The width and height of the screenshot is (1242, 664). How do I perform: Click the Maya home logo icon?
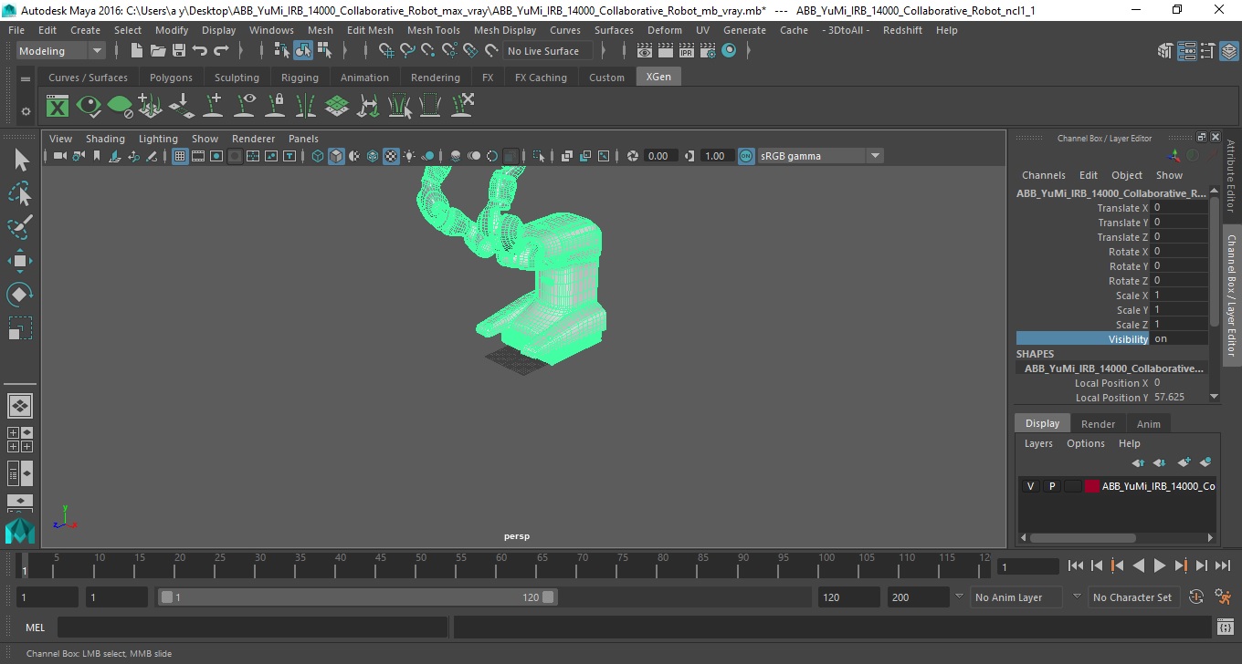(x=20, y=531)
